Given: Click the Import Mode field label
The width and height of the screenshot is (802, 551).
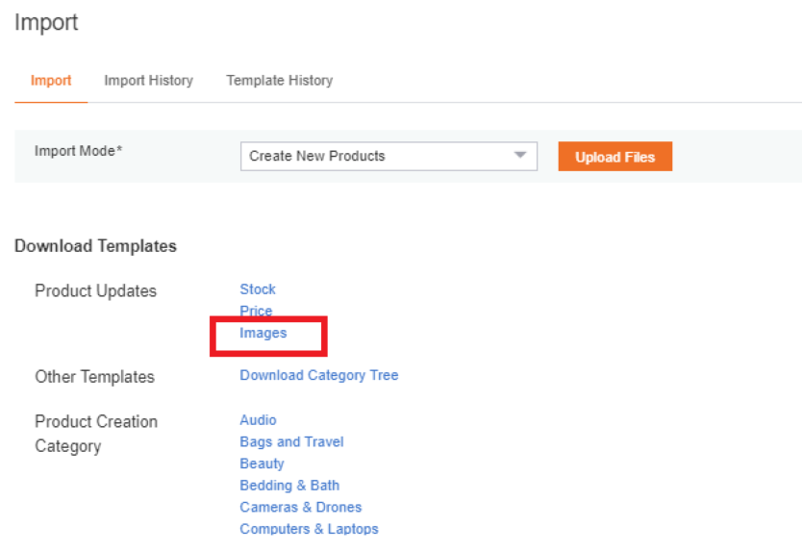Looking at the screenshot, I should pyautogui.click(x=78, y=151).
